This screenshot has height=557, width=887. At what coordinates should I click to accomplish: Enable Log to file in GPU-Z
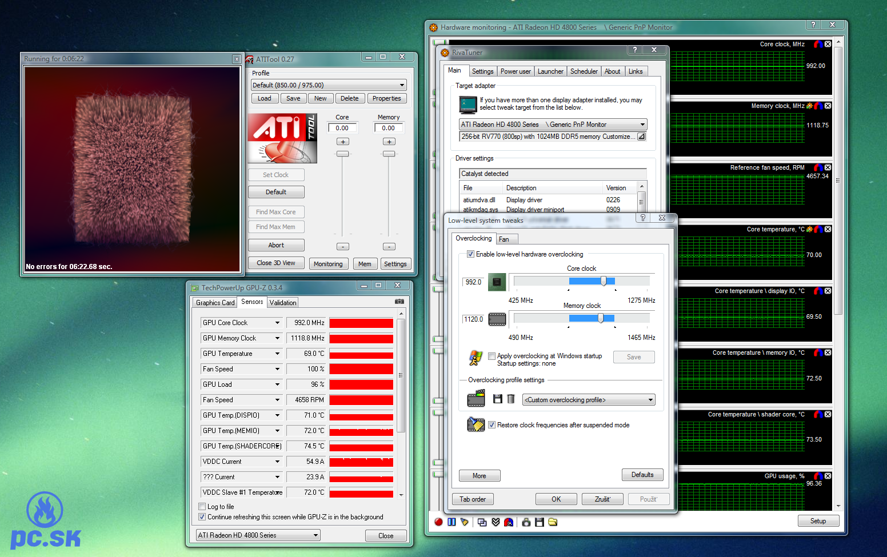click(202, 507)
